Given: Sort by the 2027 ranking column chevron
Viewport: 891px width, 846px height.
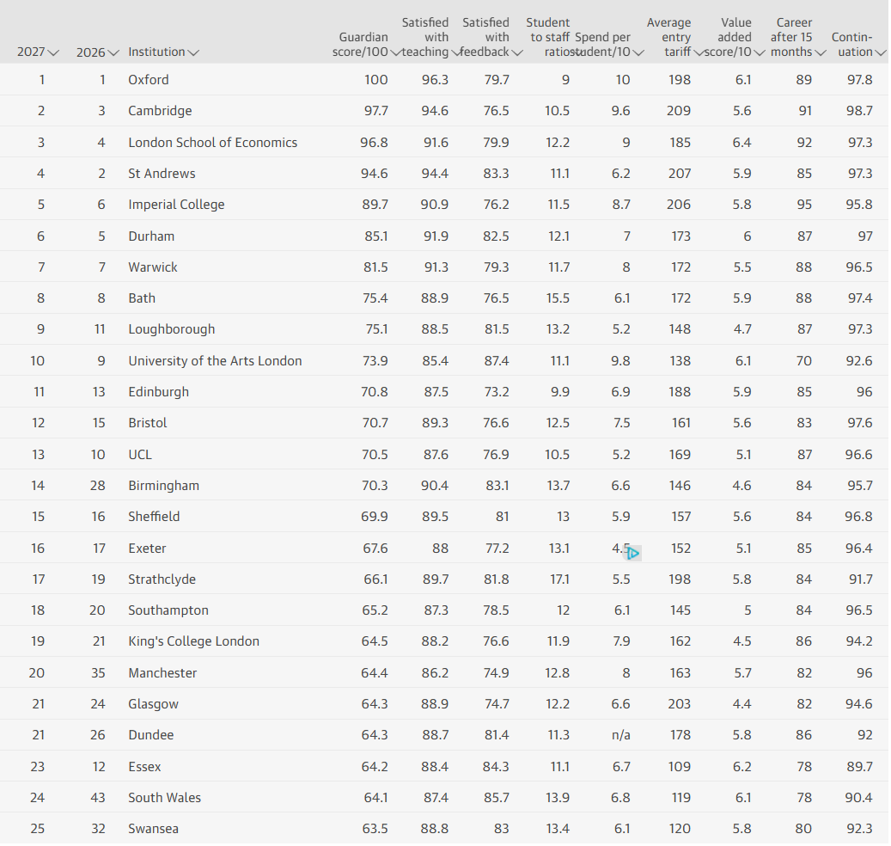Looking at the screenshot, I should (53, 53).
